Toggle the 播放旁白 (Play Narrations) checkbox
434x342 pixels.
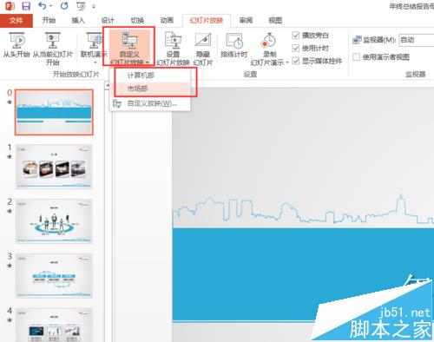click(x=295, y=36)
